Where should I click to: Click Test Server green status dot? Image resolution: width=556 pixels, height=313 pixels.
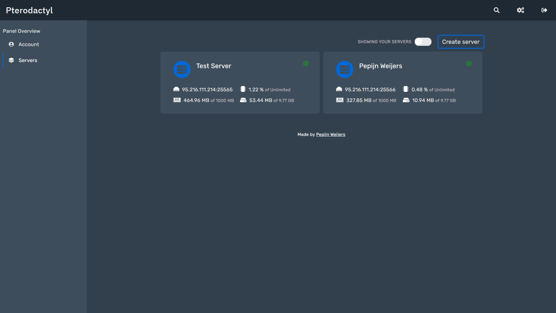pyautogui.click(x=306, y=63)
